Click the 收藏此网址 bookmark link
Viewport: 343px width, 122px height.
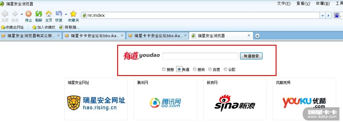pos(13,27)
